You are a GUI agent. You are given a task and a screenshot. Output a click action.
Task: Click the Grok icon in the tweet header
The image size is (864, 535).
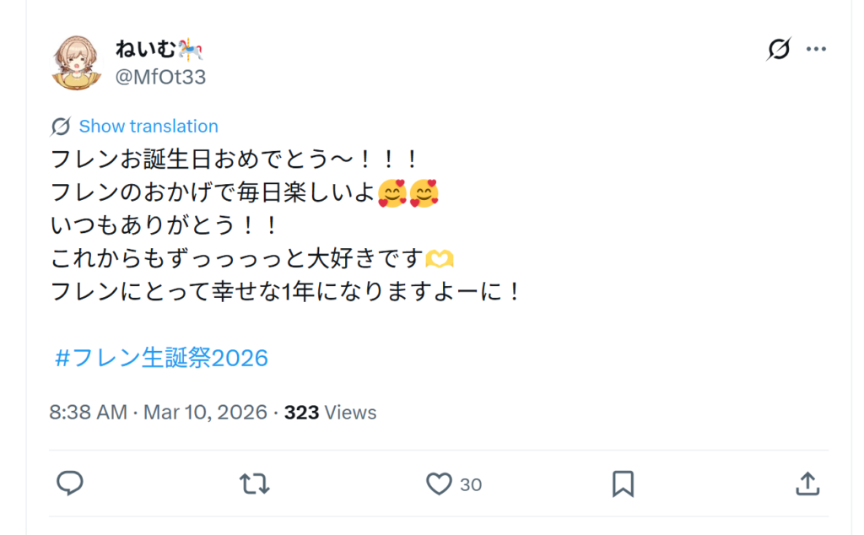coord(779,50)
